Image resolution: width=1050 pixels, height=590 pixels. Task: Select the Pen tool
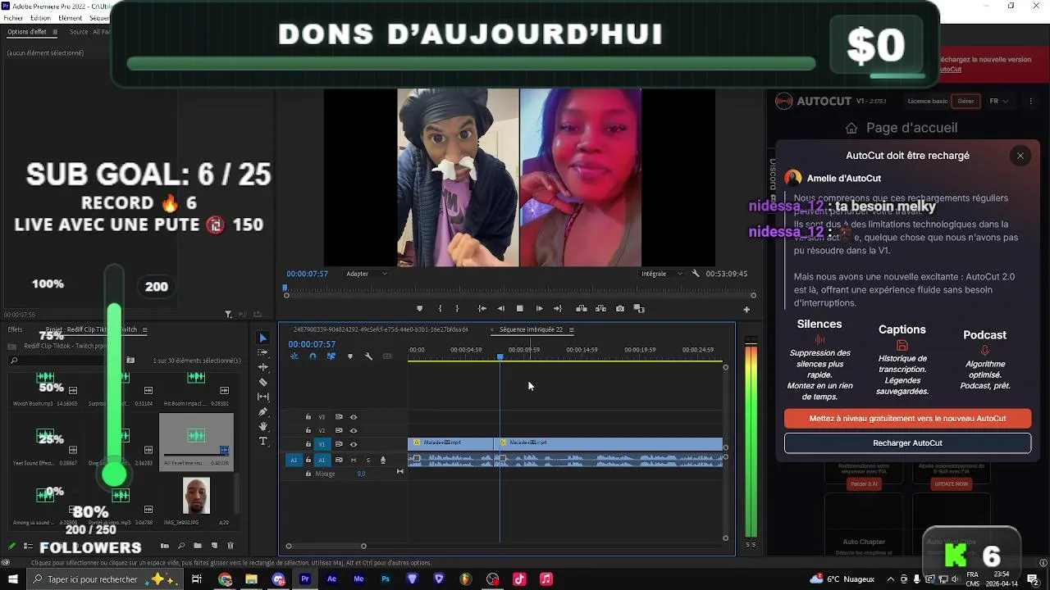tap(263, 411)
